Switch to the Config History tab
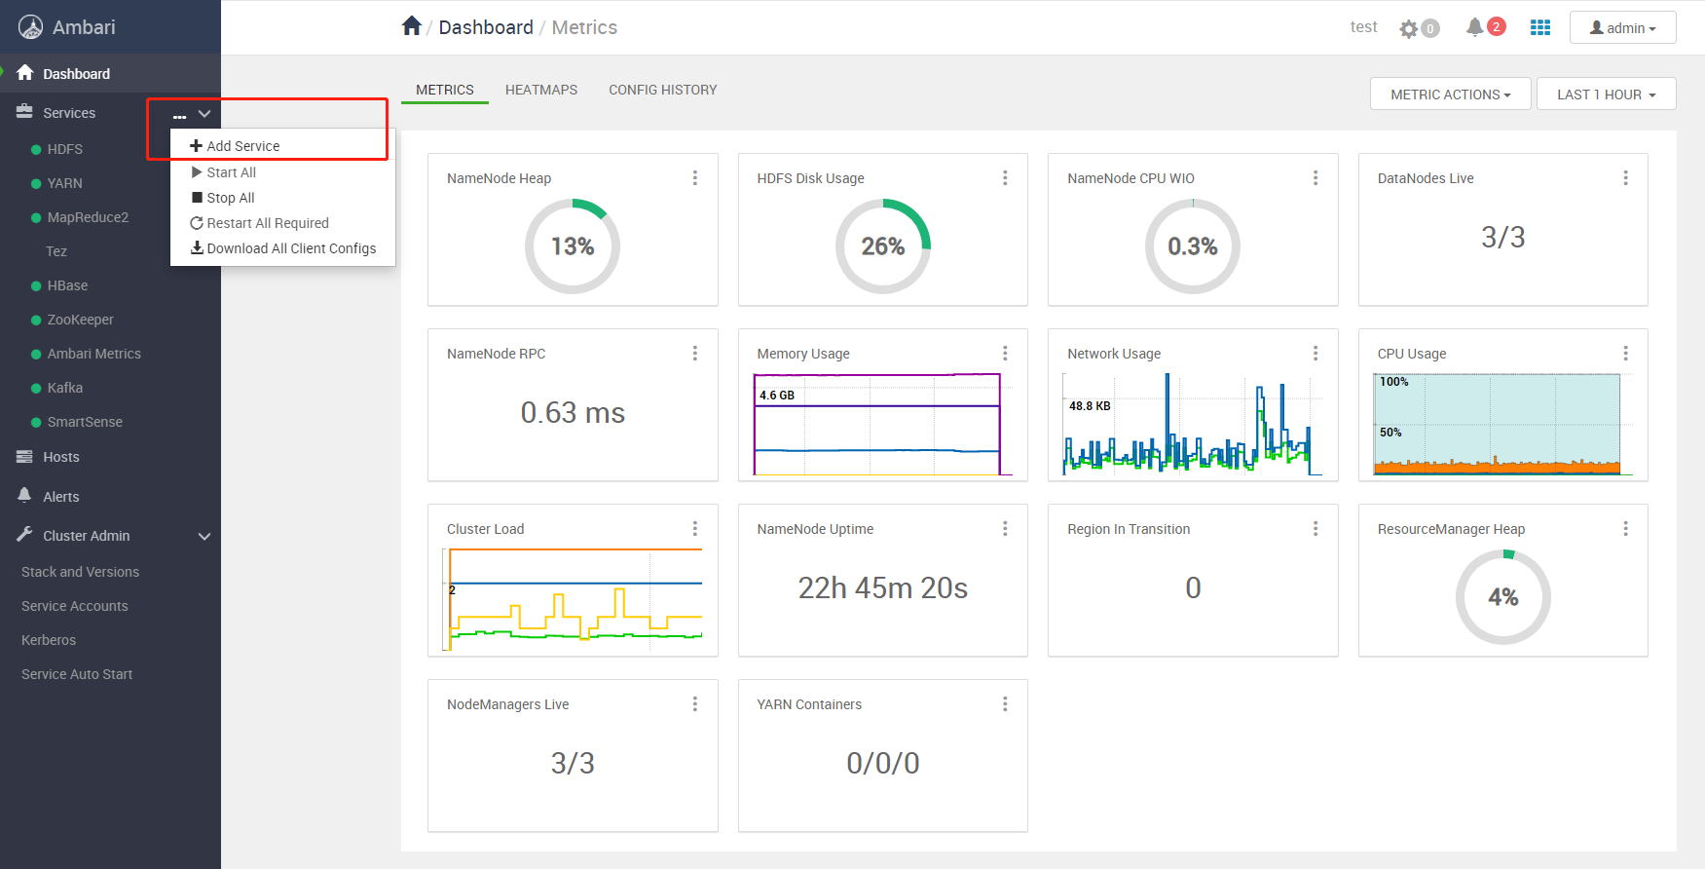The image size is (1705, 869). coord(663,90)
